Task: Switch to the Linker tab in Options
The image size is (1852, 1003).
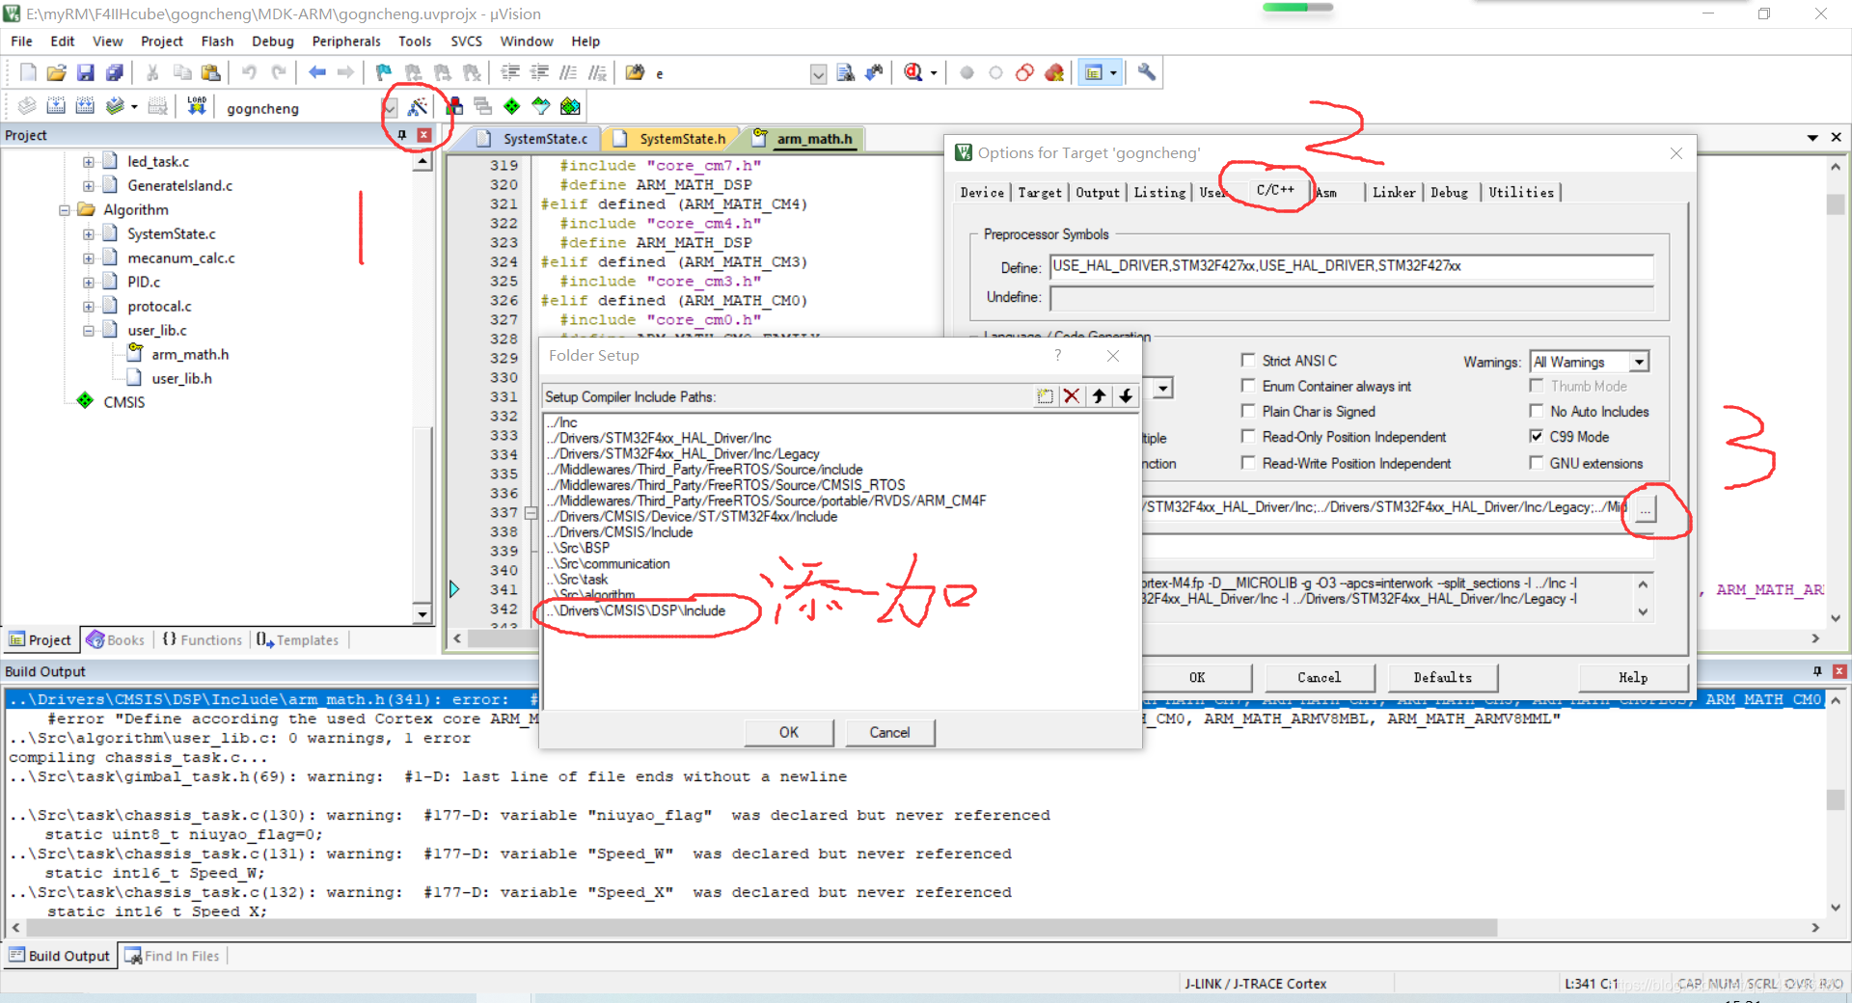Action: coord(1394,192)
